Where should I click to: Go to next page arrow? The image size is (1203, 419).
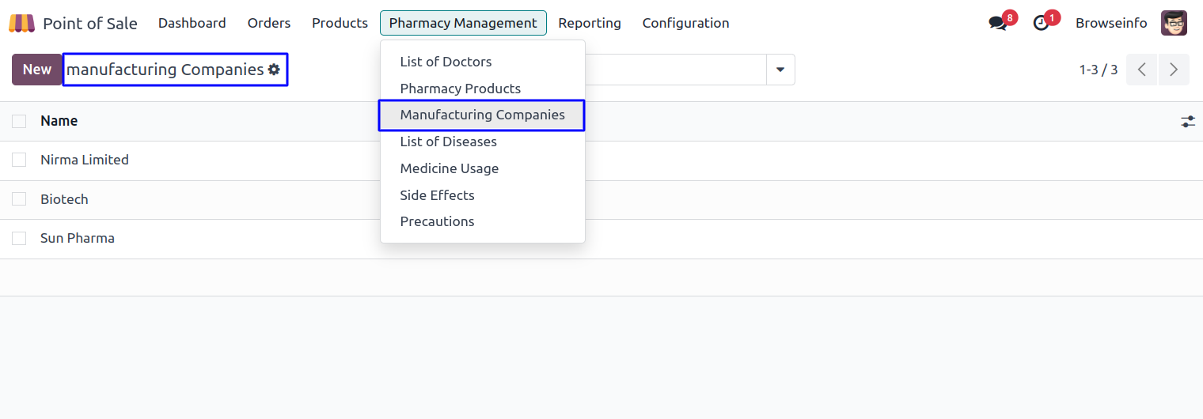pos(1174,70)
